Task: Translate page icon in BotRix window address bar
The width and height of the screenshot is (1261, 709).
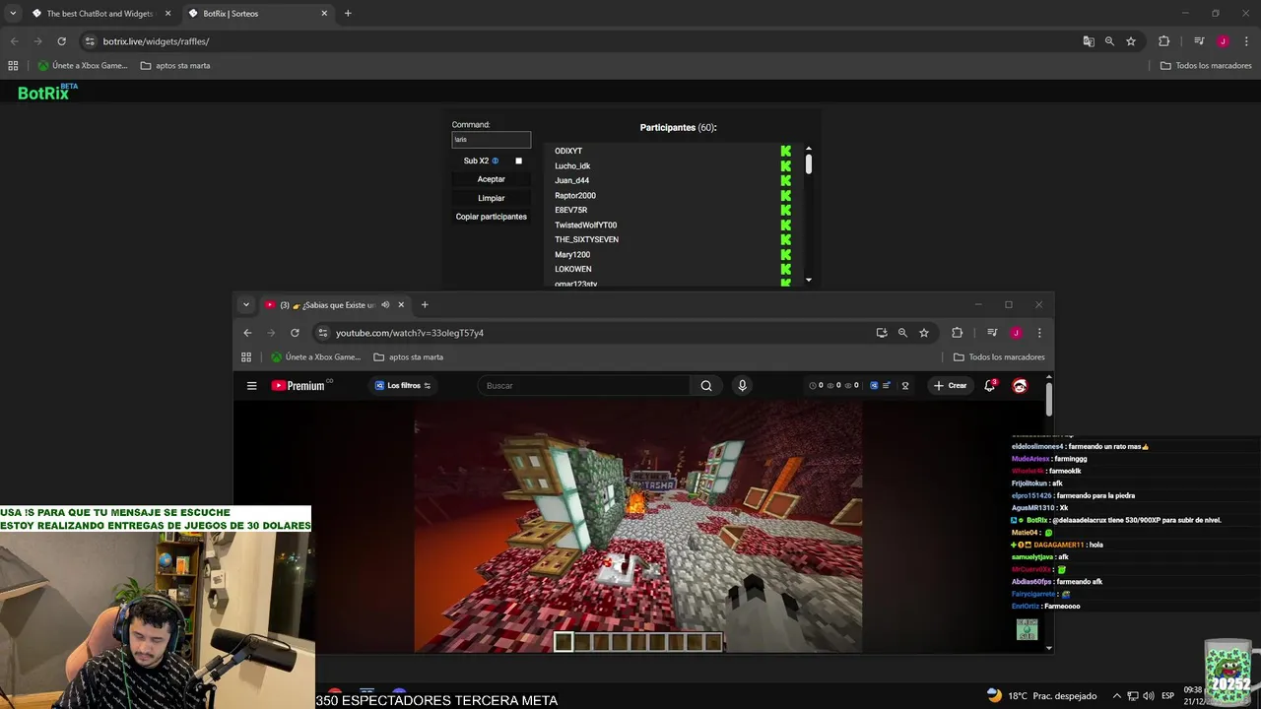Action: (x=1088, y=41)
